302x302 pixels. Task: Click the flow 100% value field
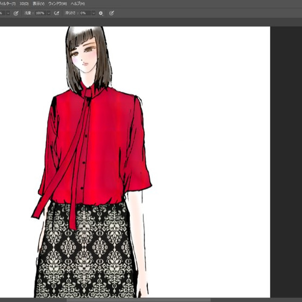click(40, 13)
